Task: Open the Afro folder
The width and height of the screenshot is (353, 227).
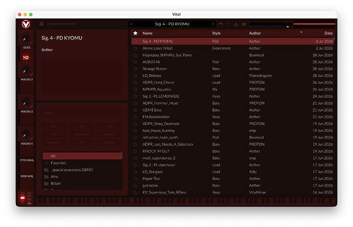Action: [x=82, y=176]
